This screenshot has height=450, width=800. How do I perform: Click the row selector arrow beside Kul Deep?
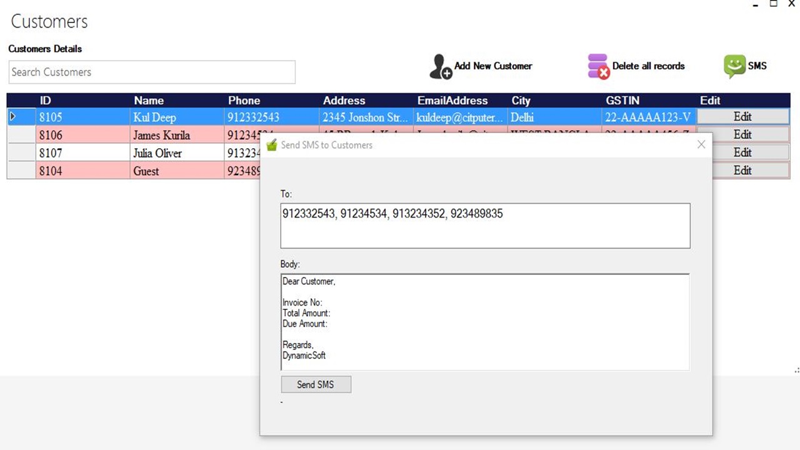pyautogui.click(x=12, y=116)
